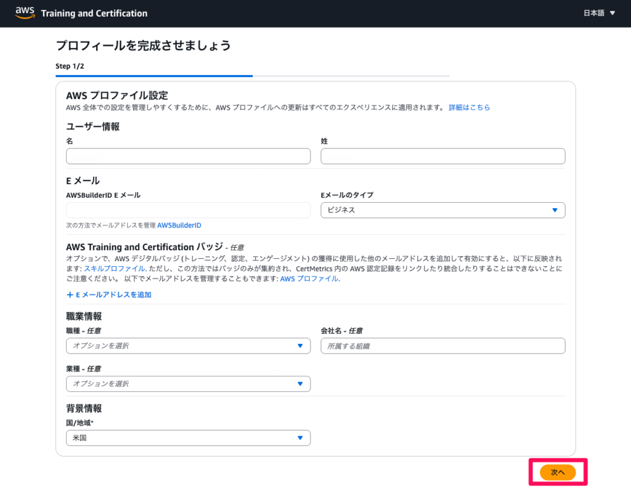
Task: Click the AWS logo in the header
Action: (x=25, y=13)
